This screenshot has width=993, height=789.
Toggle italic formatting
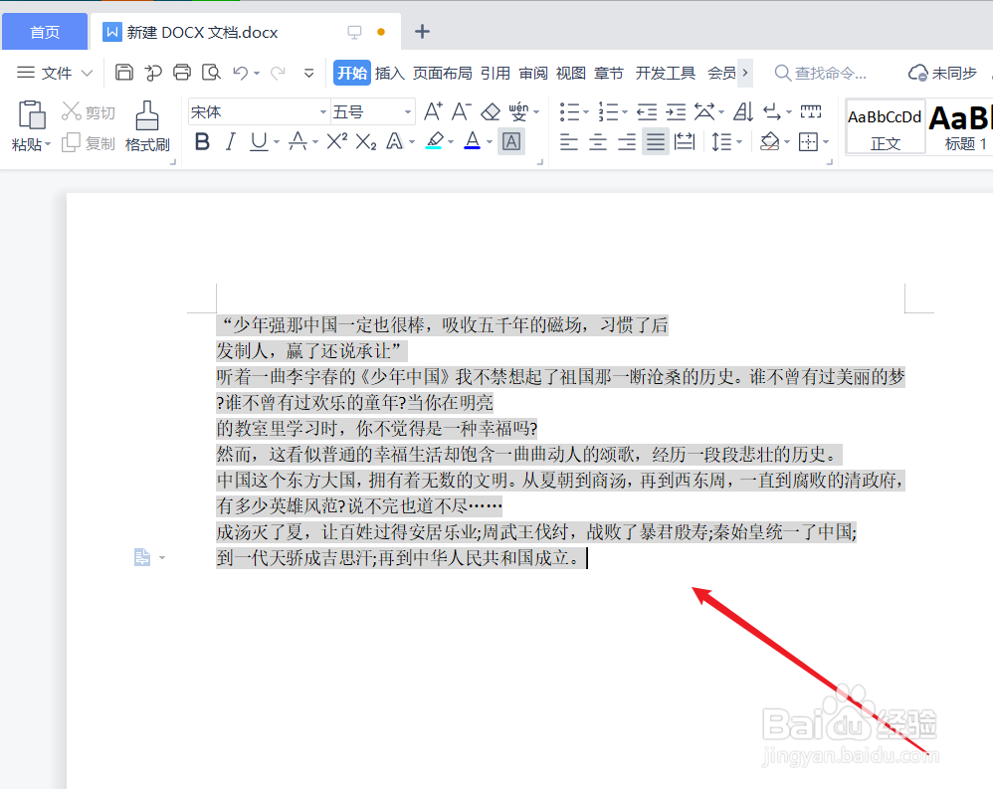[229, 142]
